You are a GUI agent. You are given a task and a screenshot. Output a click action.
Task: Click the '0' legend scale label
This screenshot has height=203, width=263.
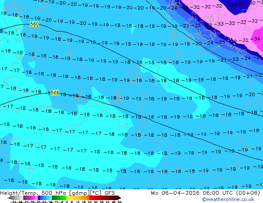coord(67,202)
